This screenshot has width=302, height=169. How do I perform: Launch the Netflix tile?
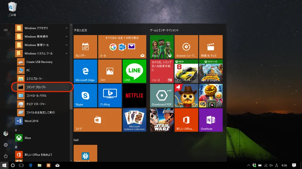[x=134, y=96]
